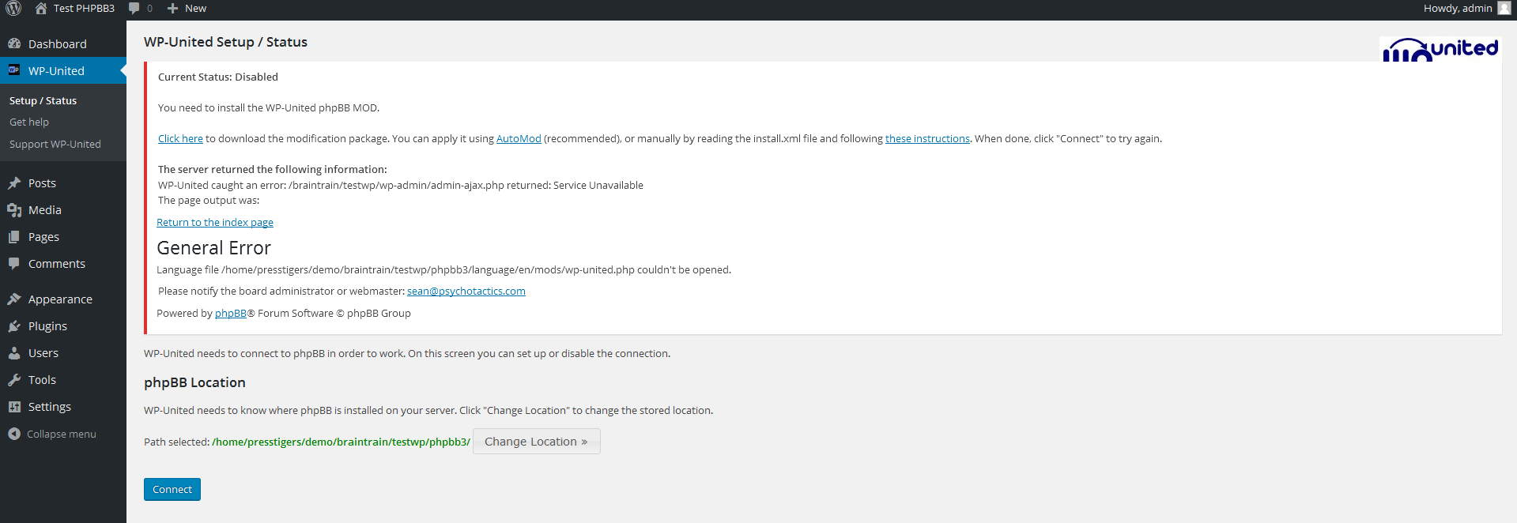Click the Change Location button

tap(536, 442)
